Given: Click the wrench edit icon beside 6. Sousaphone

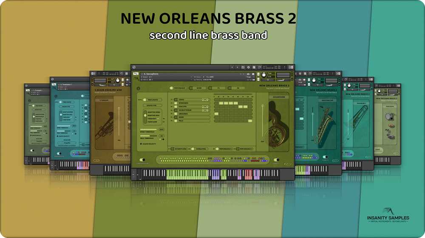Looking at the screenshot, I should pyautogui.click(x=136, y=74).
